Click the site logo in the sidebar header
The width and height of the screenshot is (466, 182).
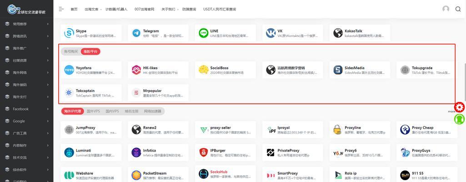click(x=27, y=9)
